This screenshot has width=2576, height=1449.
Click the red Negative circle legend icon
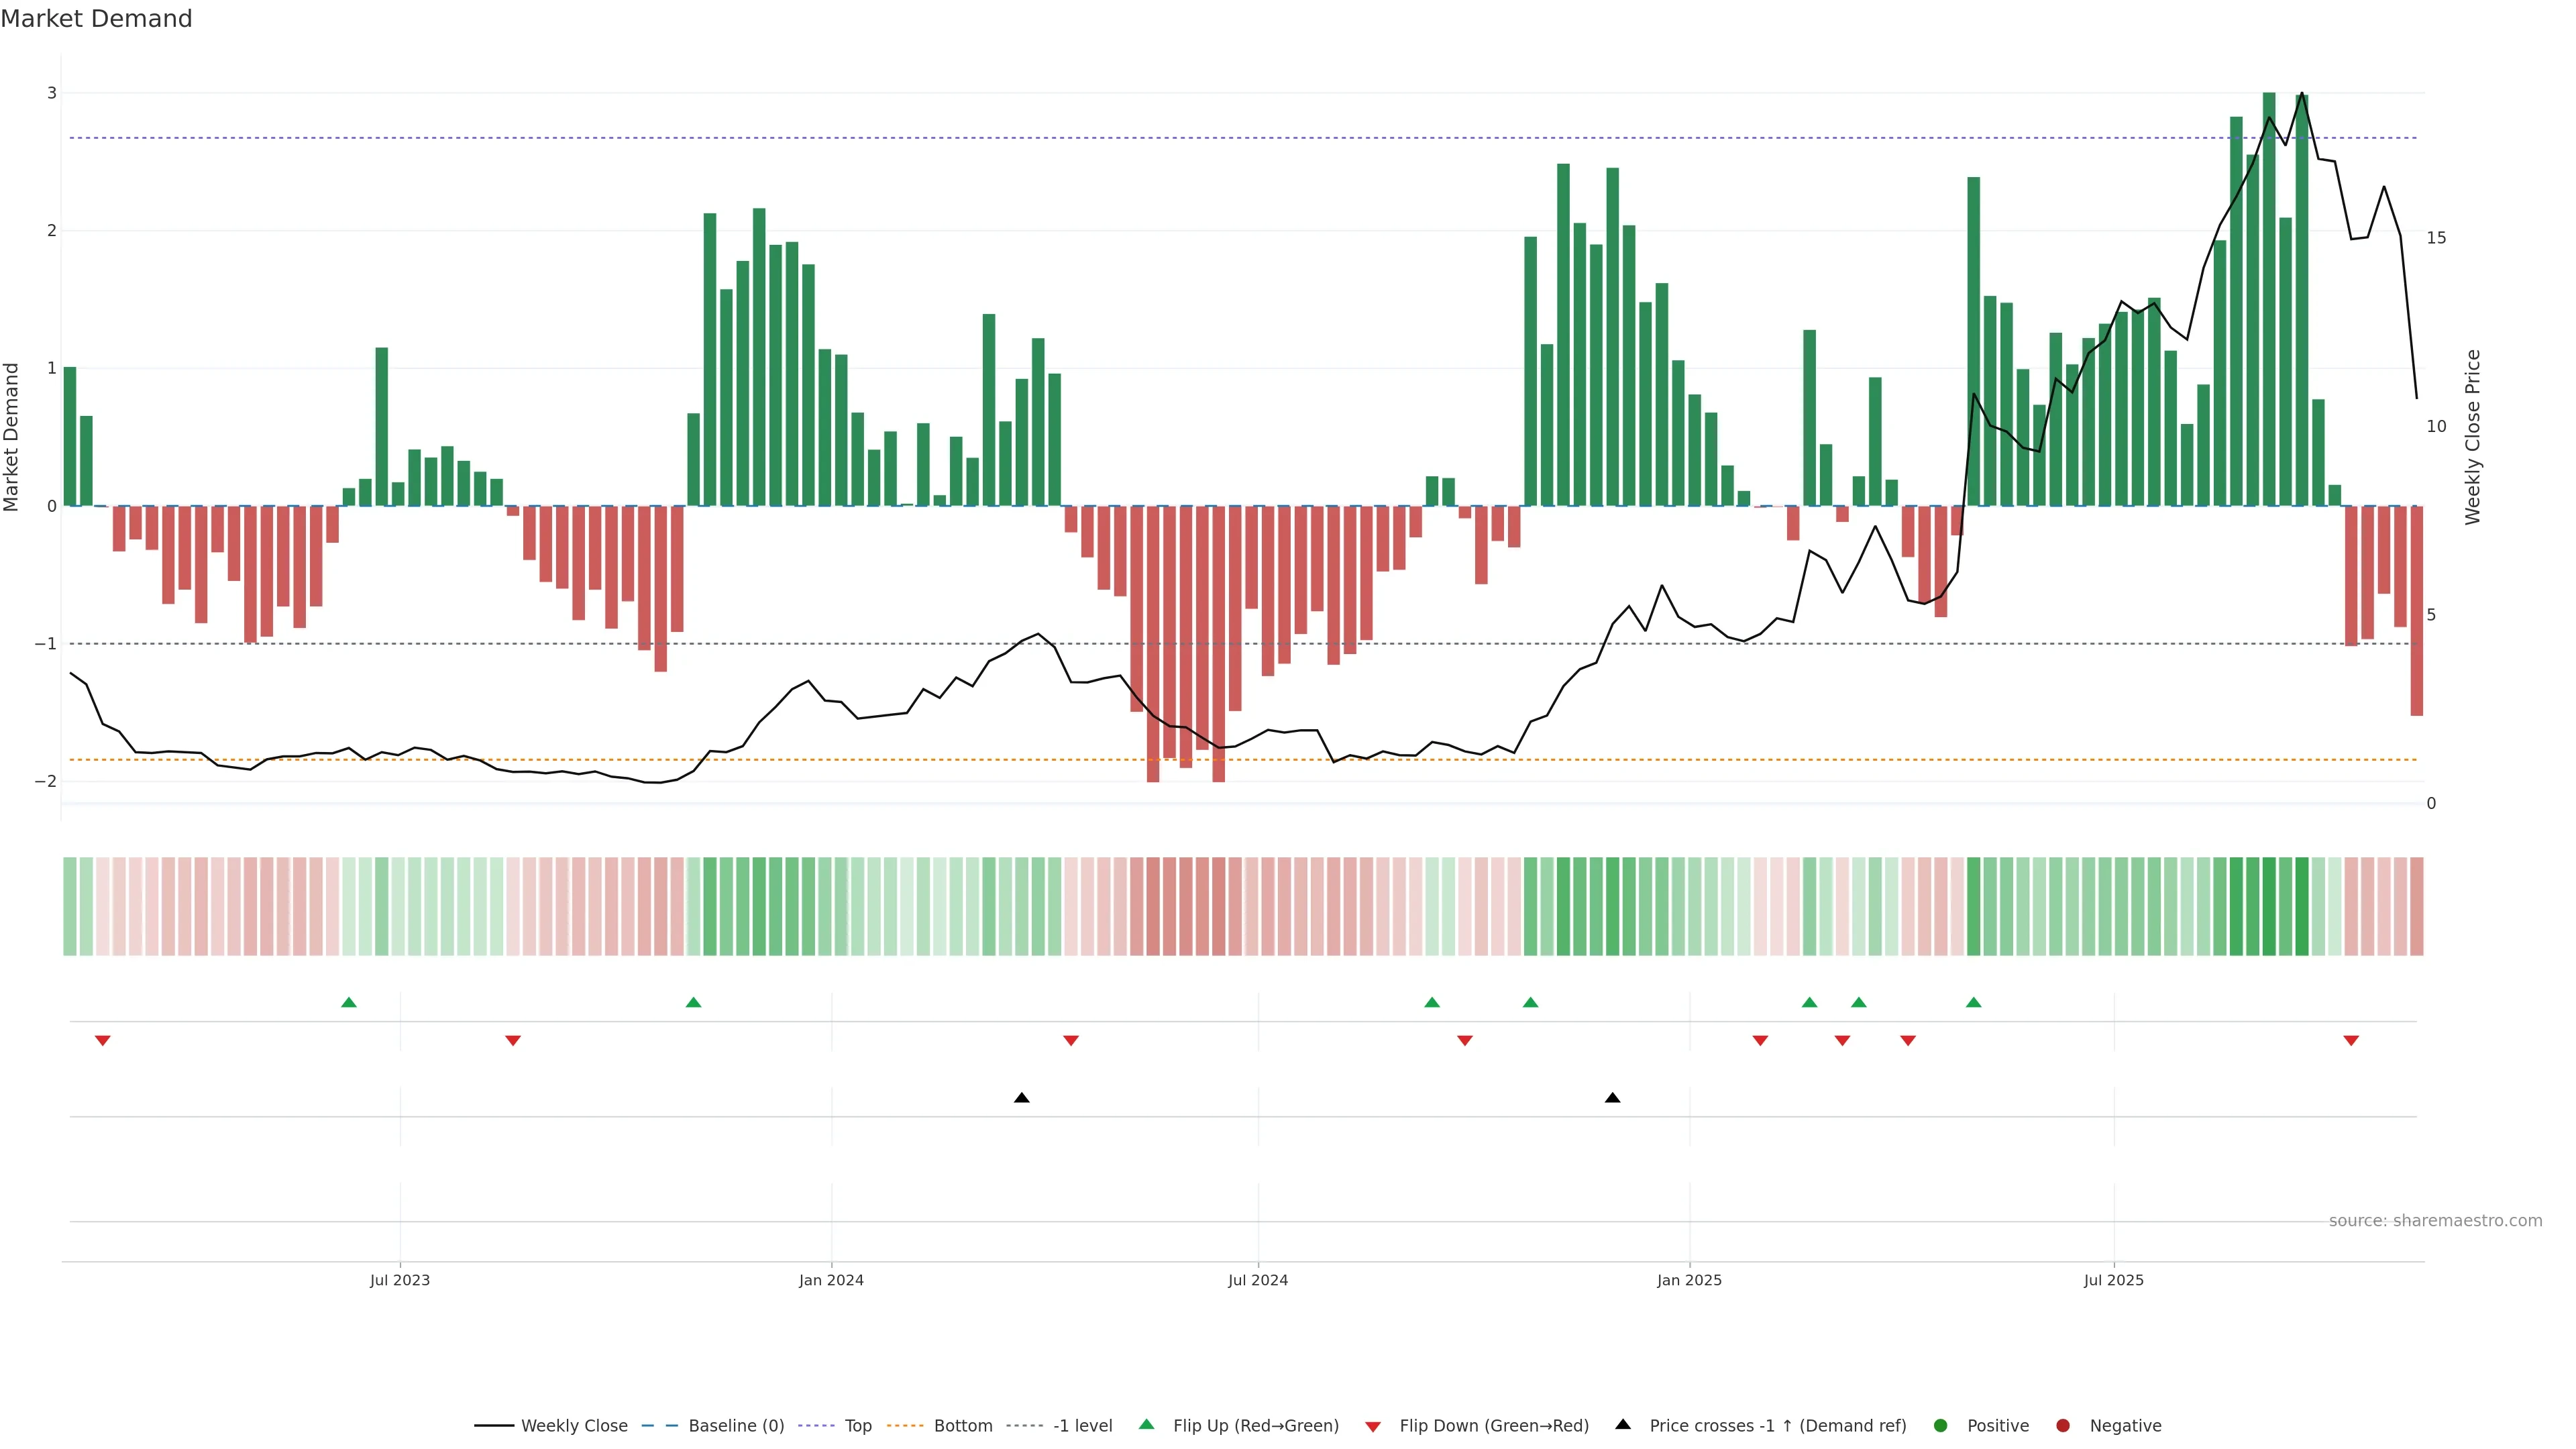pyautogui.click(x=2063, y=1426)
